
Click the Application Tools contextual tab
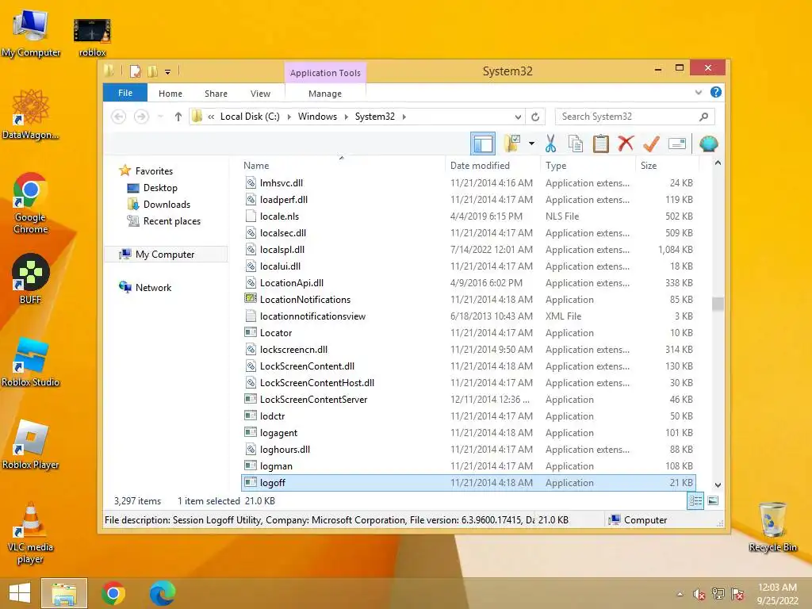(x=325, y=73)
